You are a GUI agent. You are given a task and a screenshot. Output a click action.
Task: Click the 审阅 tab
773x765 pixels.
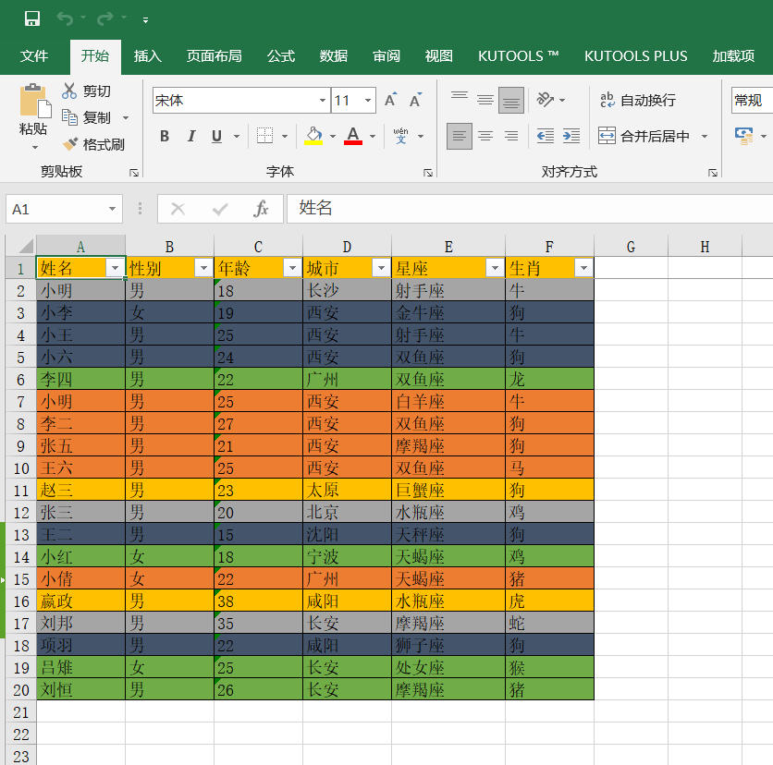click(x=386, y=55)
